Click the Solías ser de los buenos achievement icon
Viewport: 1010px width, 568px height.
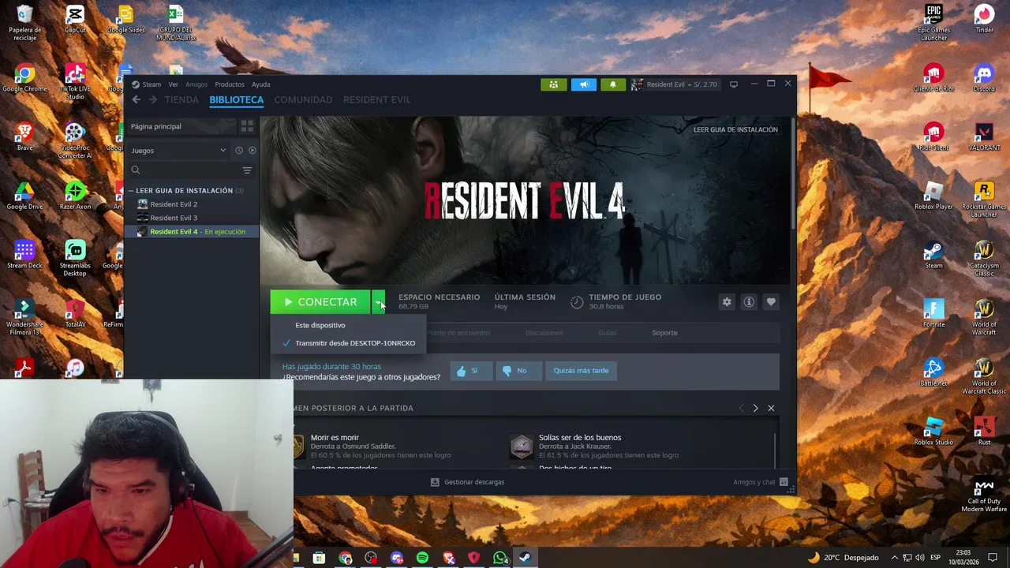pyautogui.click(x=522, y=447)
